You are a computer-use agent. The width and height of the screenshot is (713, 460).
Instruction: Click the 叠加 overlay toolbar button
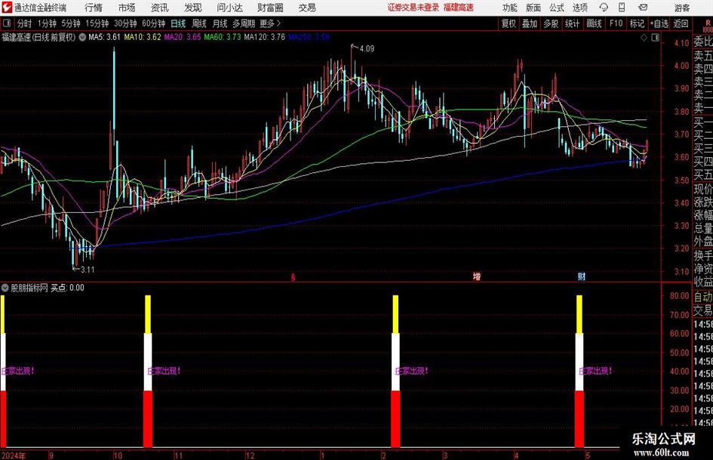530,23
